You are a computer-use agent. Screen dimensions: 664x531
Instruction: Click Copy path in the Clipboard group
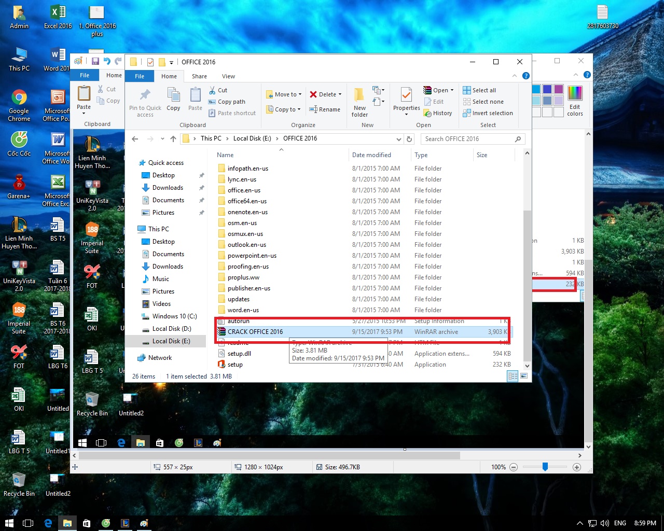click(x=227, y=102)
